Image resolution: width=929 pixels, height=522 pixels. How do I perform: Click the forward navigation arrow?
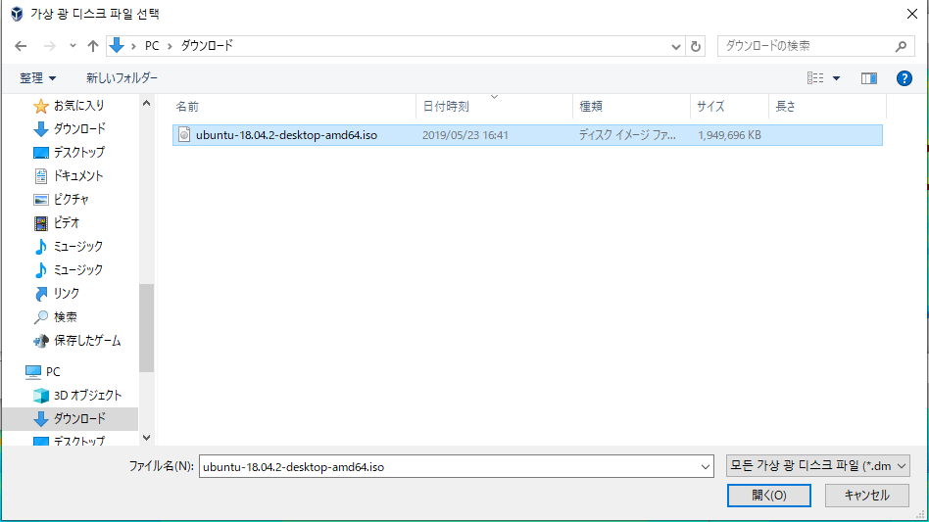tap(50, 46)
